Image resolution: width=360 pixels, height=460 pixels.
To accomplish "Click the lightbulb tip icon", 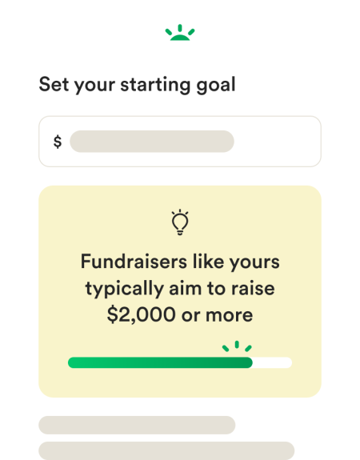I will point(180,222).
